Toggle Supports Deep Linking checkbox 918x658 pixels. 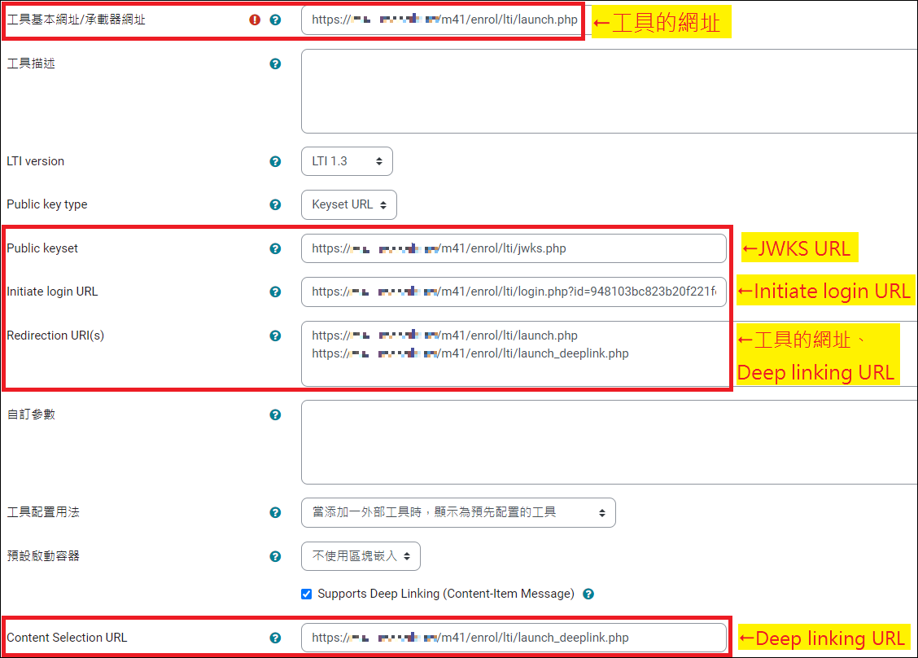click(x=306, y=594)
